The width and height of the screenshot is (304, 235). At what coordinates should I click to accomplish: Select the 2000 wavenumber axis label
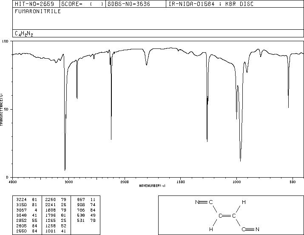(x=125, y=182)
